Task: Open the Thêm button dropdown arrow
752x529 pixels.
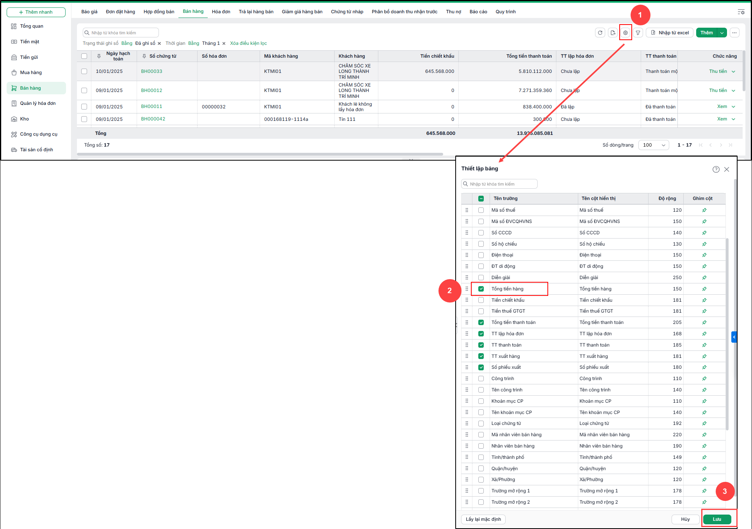Action: coord(722,33)
